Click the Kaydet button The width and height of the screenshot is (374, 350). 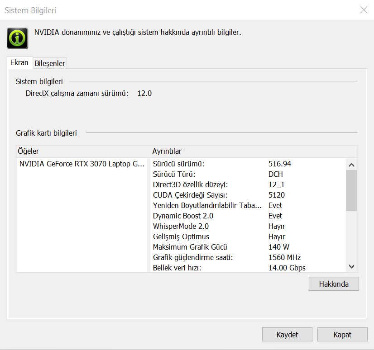[287, 335]
